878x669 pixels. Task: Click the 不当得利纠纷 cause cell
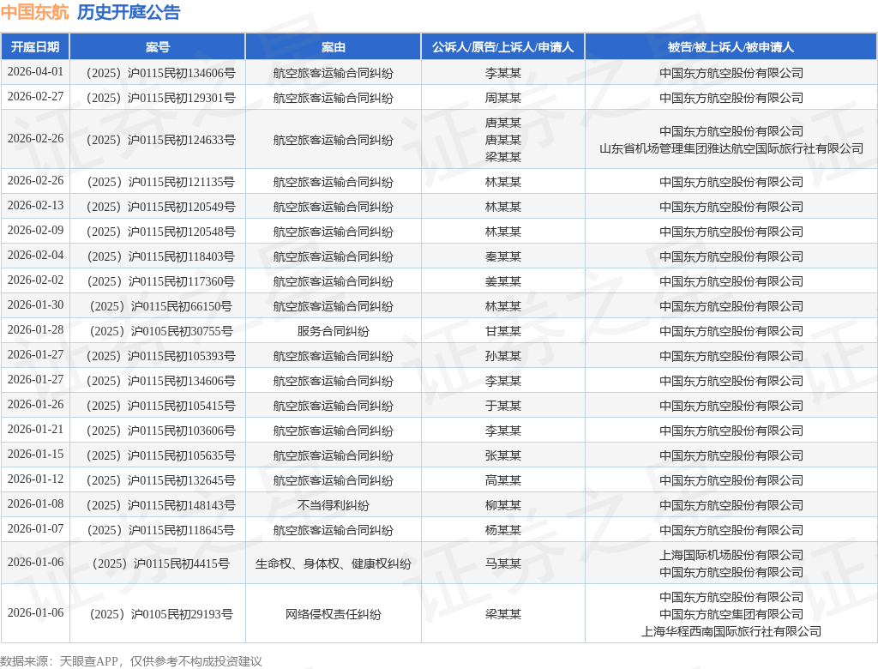[x=334, y=505]
